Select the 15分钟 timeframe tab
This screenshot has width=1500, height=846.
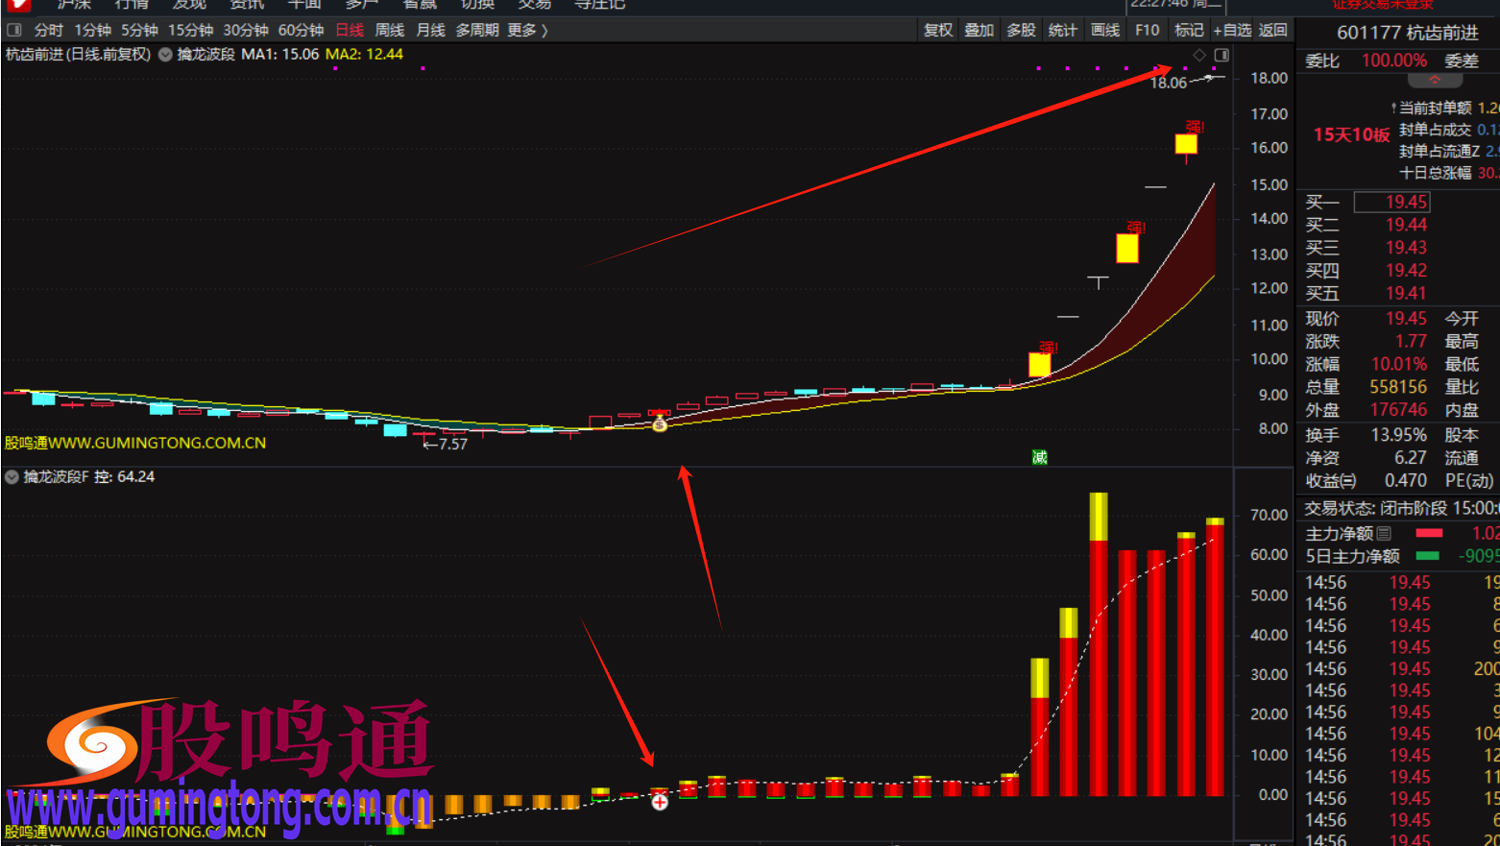point(190,30)
